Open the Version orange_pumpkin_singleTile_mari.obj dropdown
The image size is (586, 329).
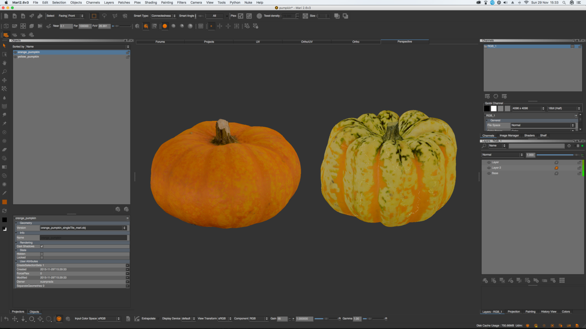pos(83,228)
